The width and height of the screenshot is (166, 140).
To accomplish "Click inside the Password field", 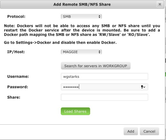I will tap(104, 87).
